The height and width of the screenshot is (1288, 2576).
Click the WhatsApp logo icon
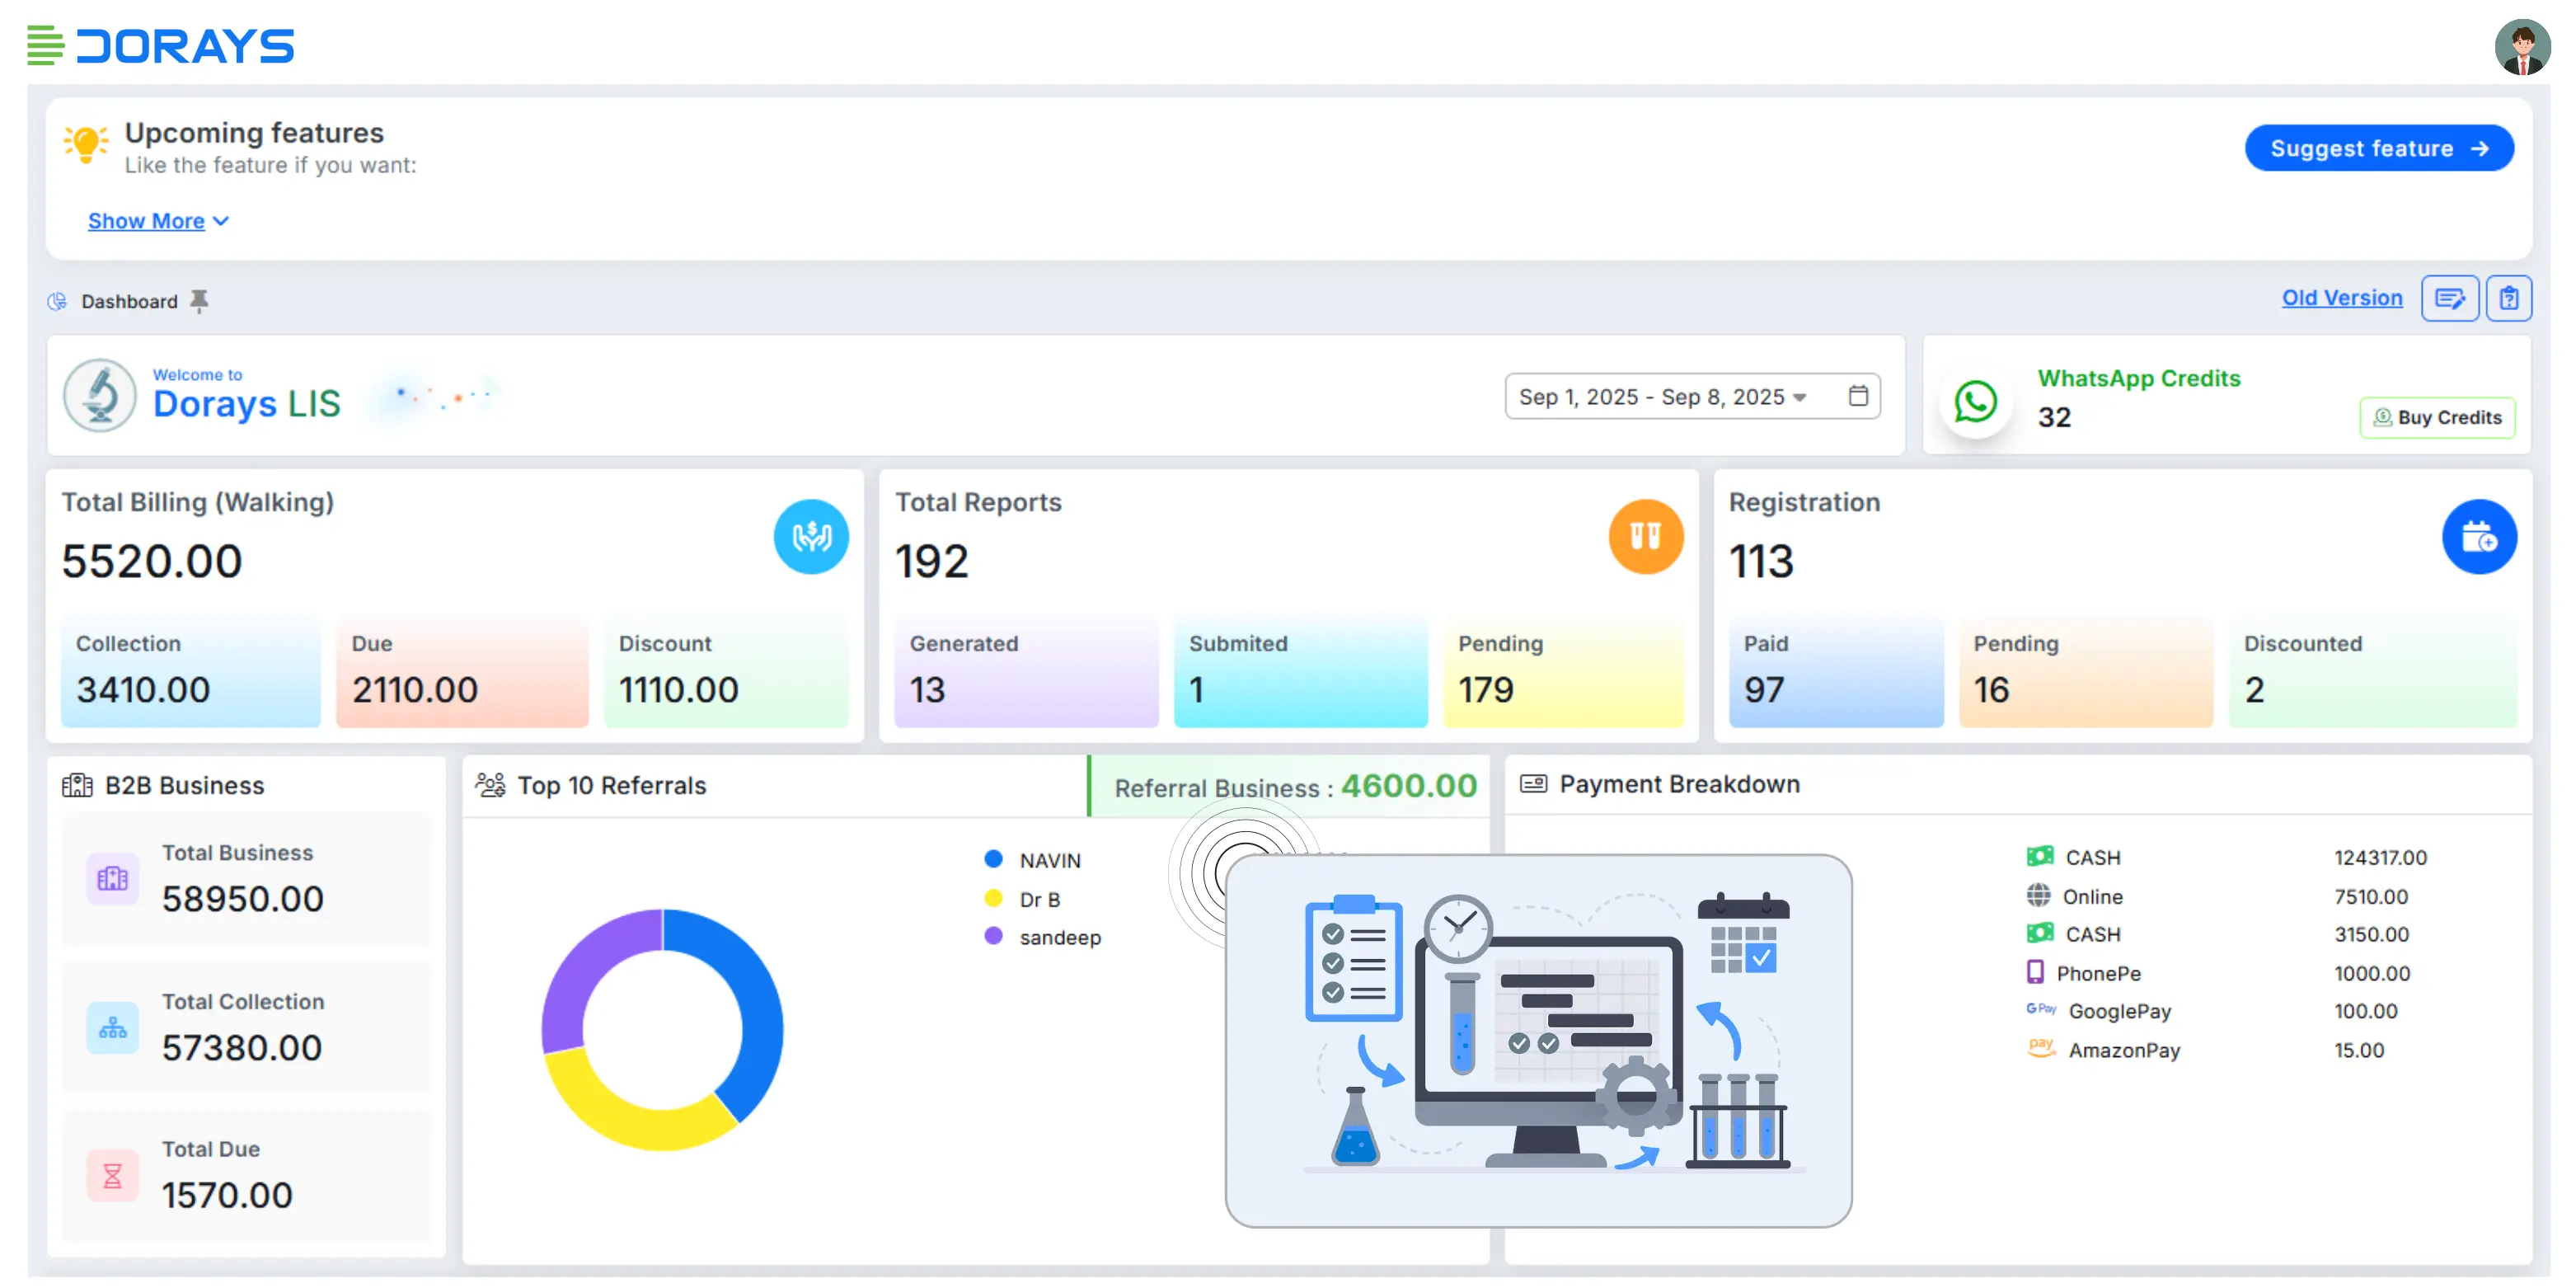1975,402
